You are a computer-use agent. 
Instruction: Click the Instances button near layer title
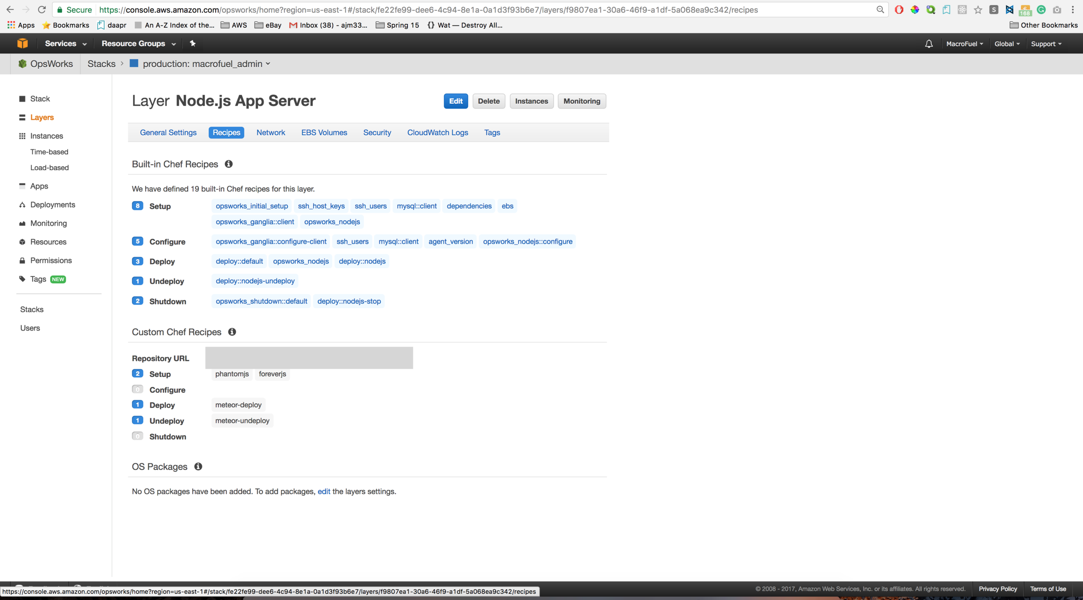point(532,101)
